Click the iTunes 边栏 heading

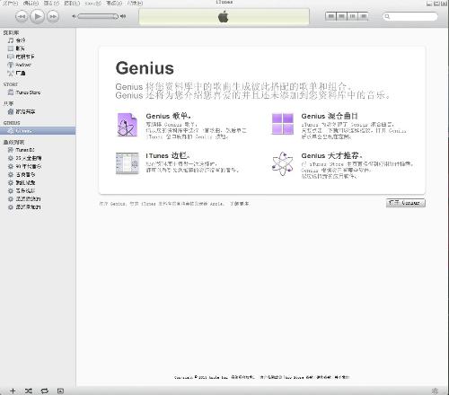[x=168, y=156]
